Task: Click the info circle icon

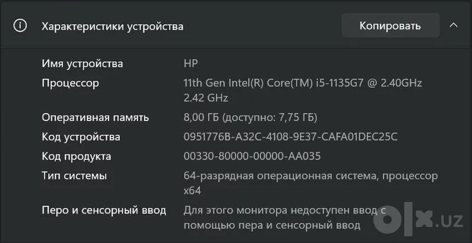Action: coord(20,26)
